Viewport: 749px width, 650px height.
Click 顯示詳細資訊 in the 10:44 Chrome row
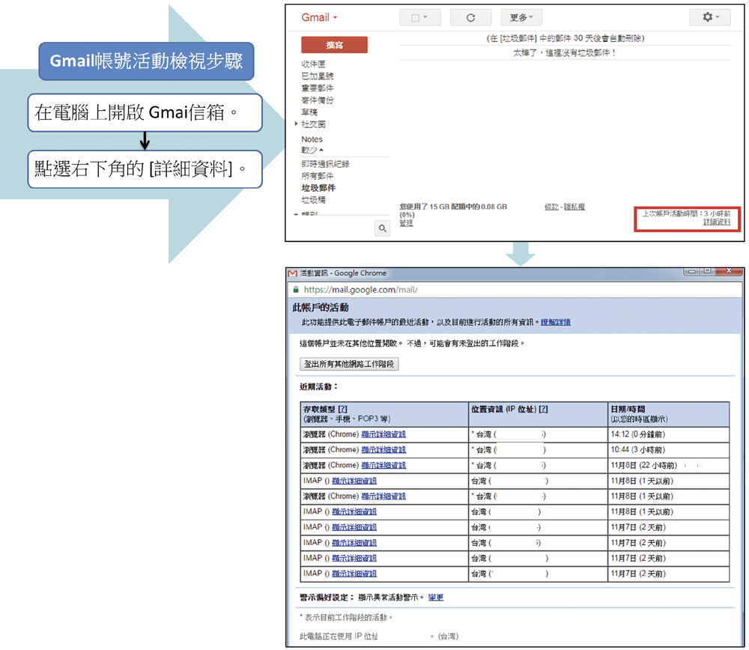coord(383,450)
